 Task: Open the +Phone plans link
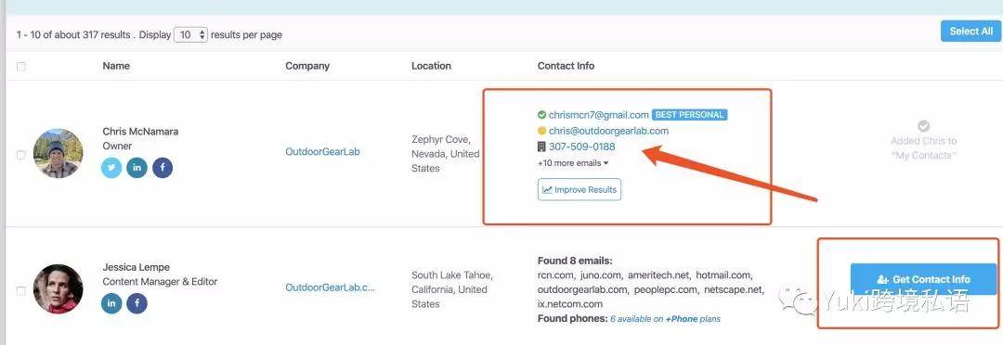coord(693,319)
